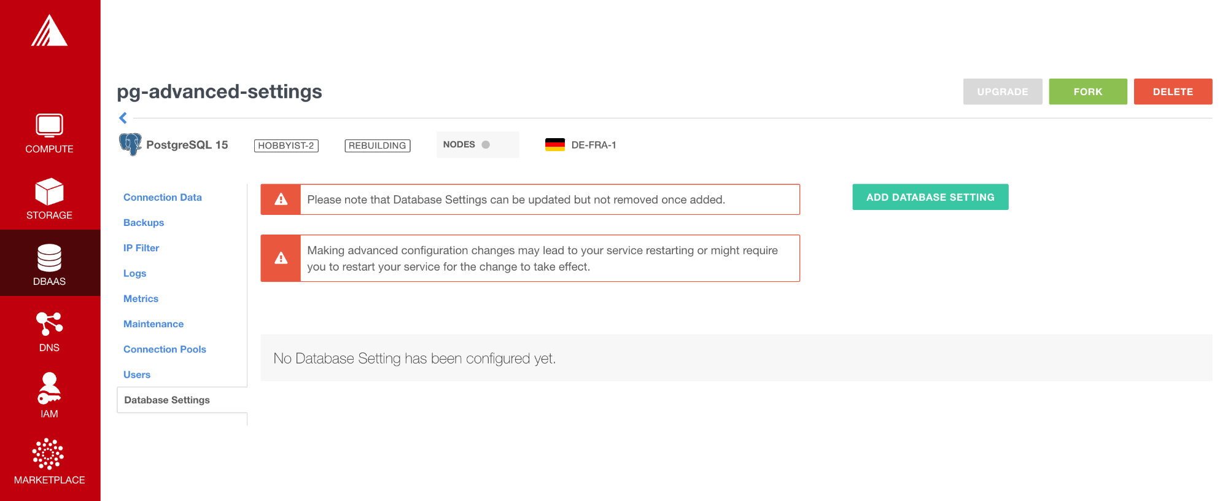Click the warning icon on the settings removal notice
Screen dimensions: 1228x501
281,200
